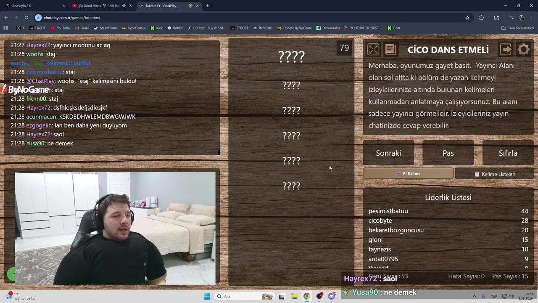Go back in browser history

pos(6,18)
